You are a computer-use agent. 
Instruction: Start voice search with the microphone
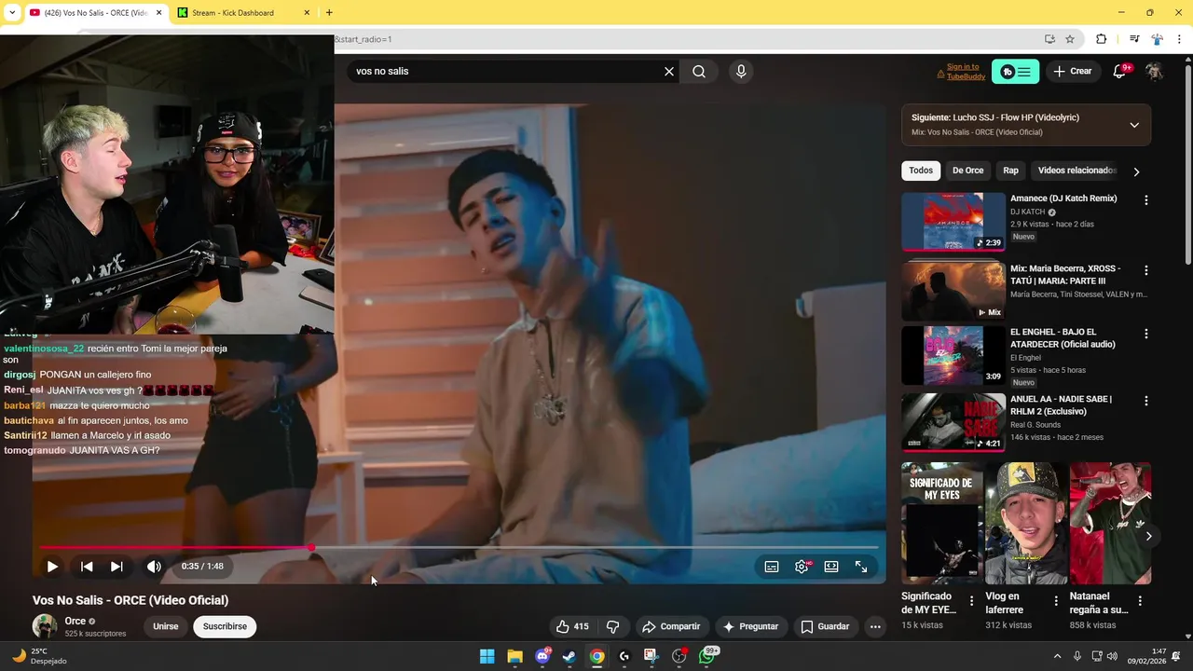tap(741, 71)
